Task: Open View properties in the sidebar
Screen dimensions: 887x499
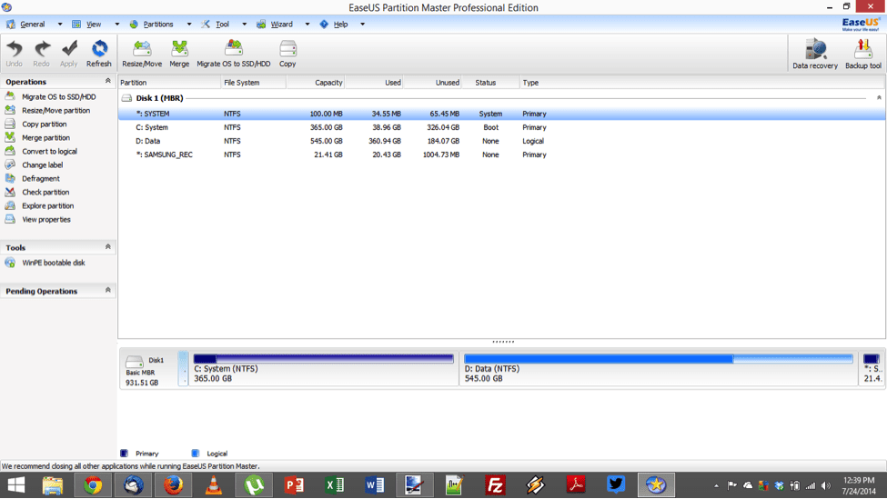Action: pos(45,219)
